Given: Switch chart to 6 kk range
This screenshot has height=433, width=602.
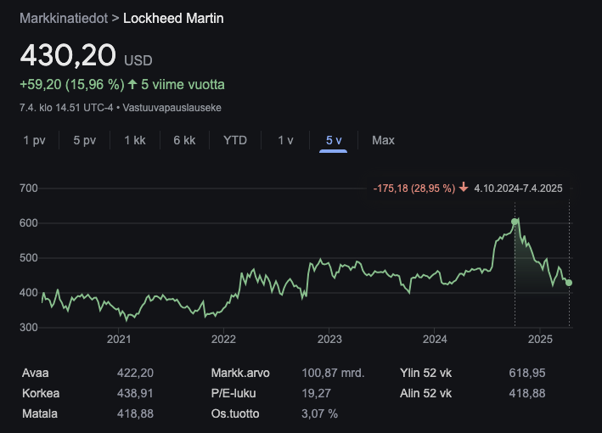Looking at the screenshot, I should tap(184, 140).
